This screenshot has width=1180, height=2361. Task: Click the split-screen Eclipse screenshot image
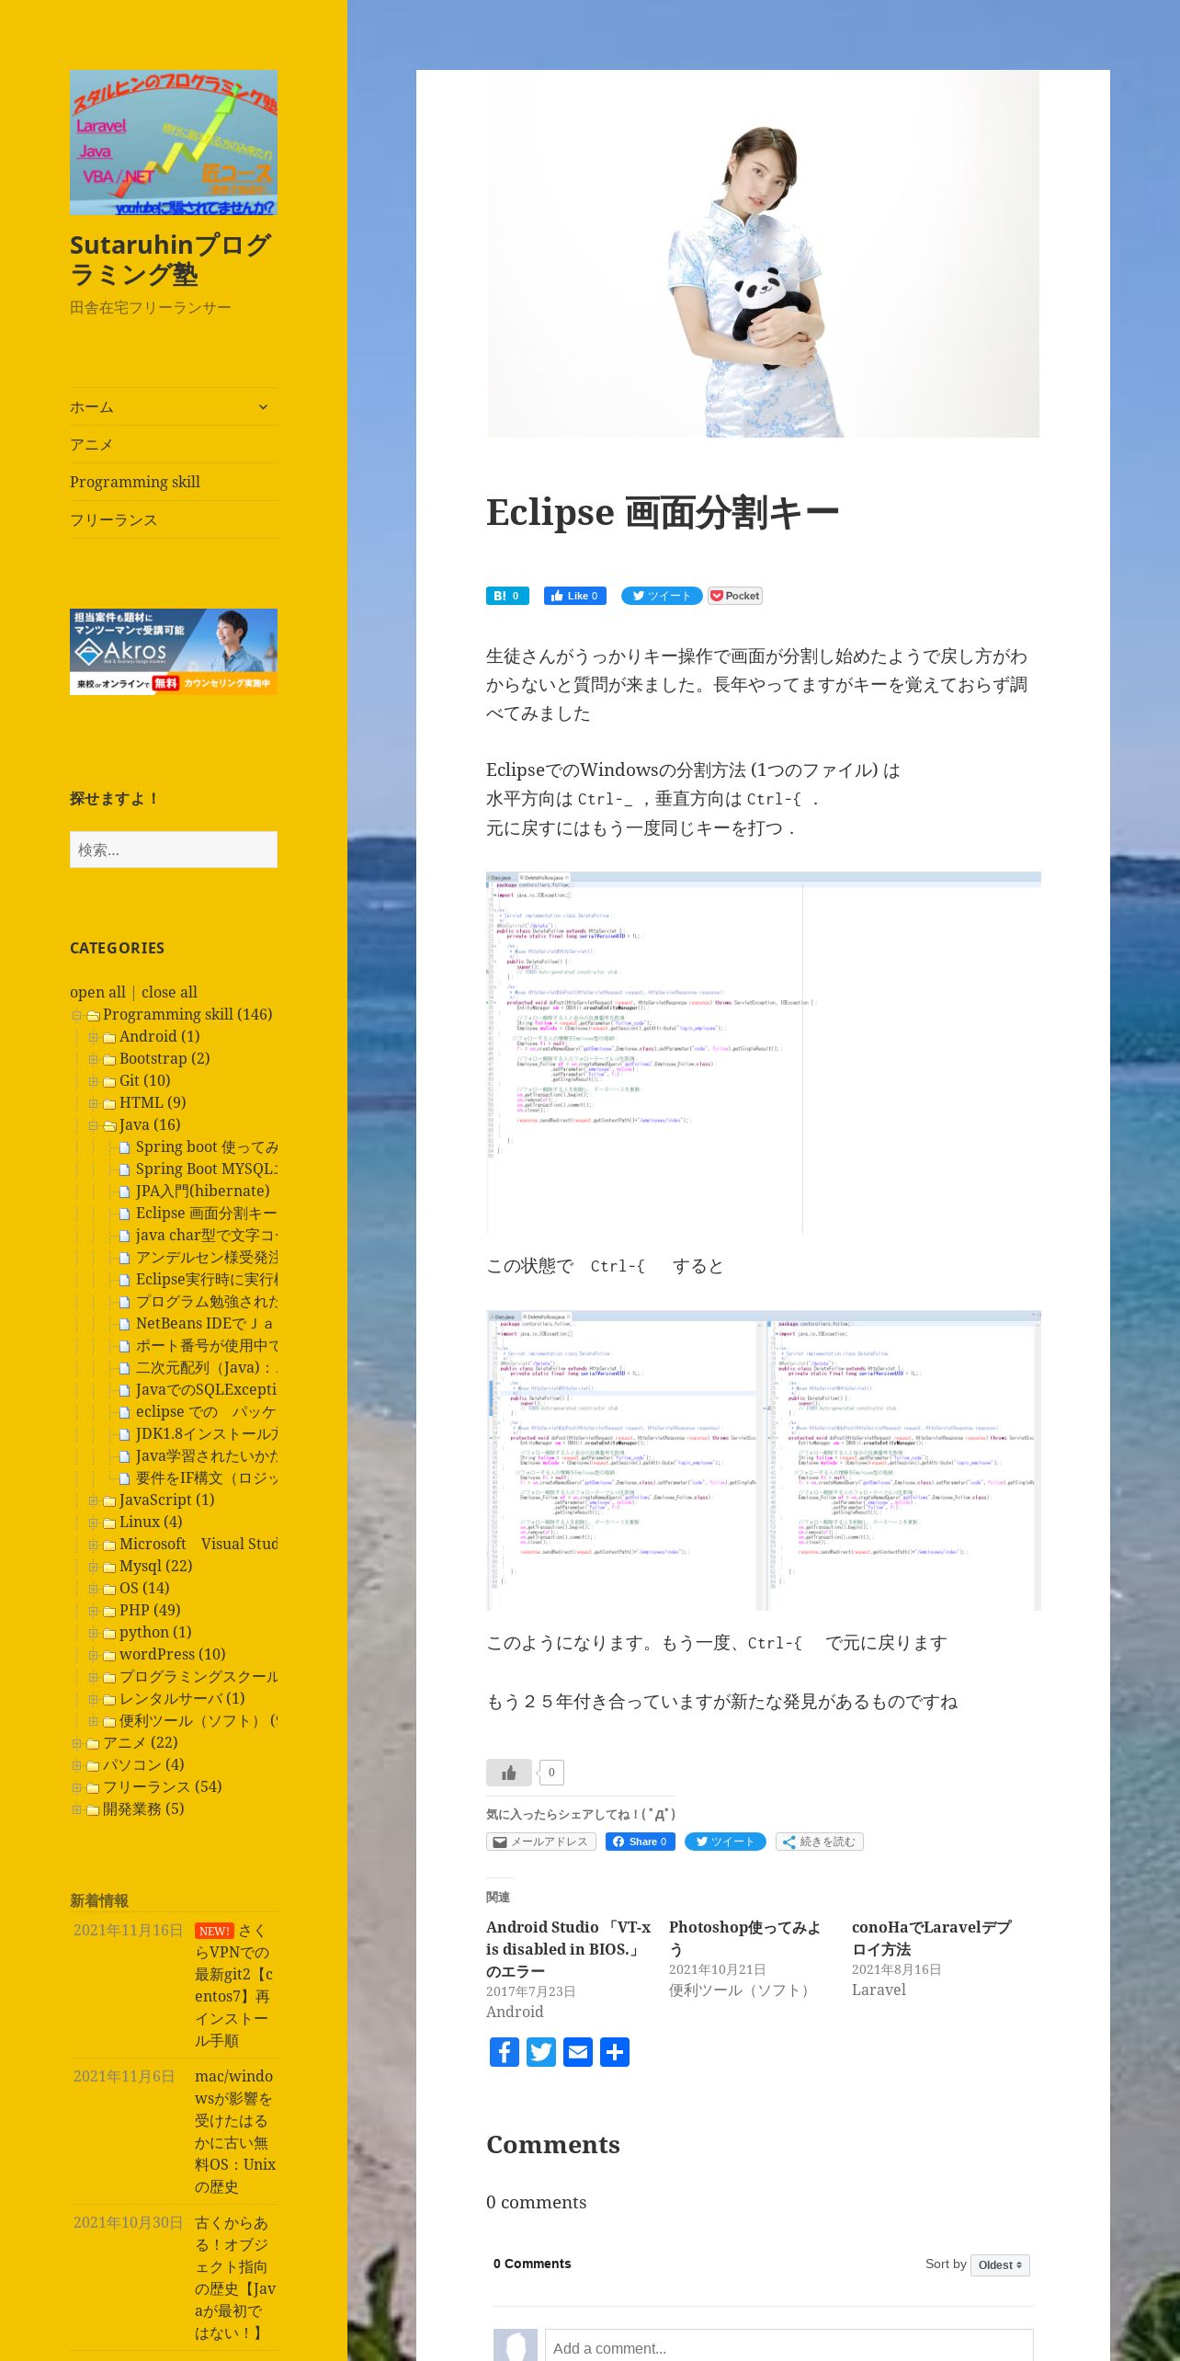pos(764,1460)
